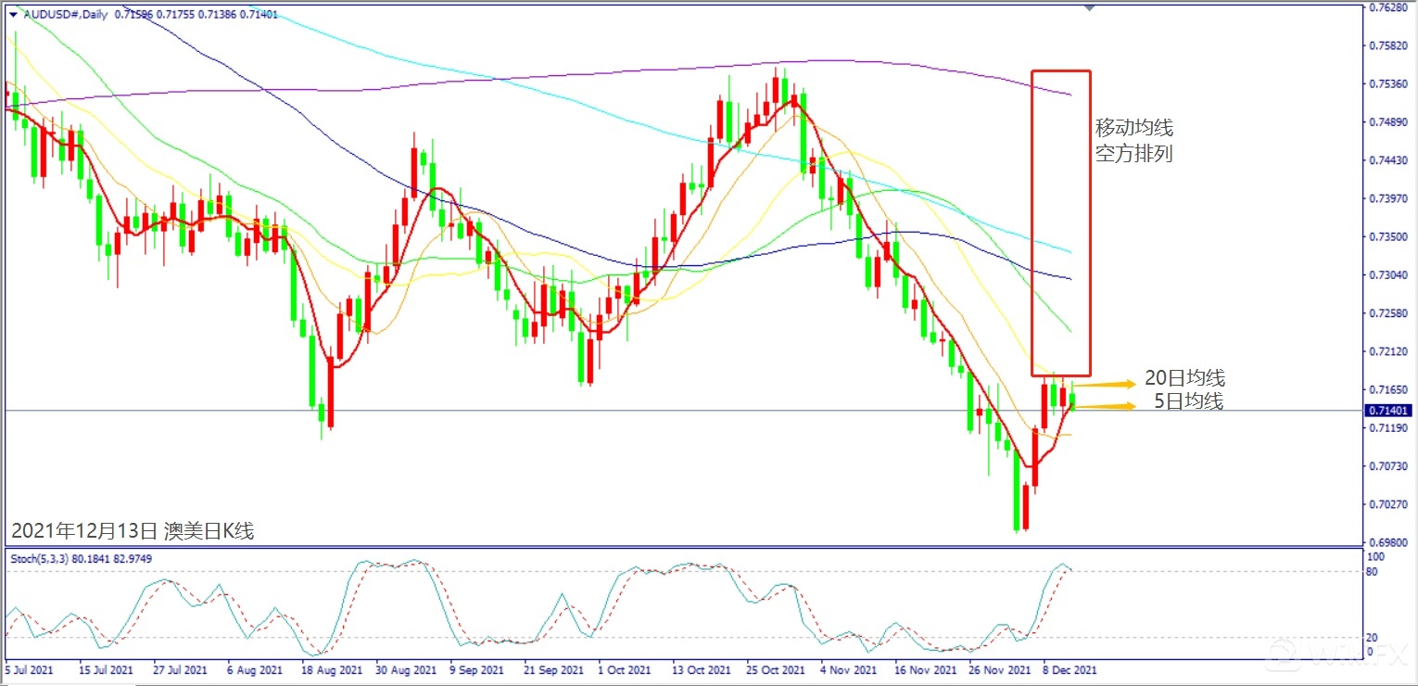1418x686 pixels.
Task: Click the arrow pointing to 20日均线
Action: tap(1105, 384)
